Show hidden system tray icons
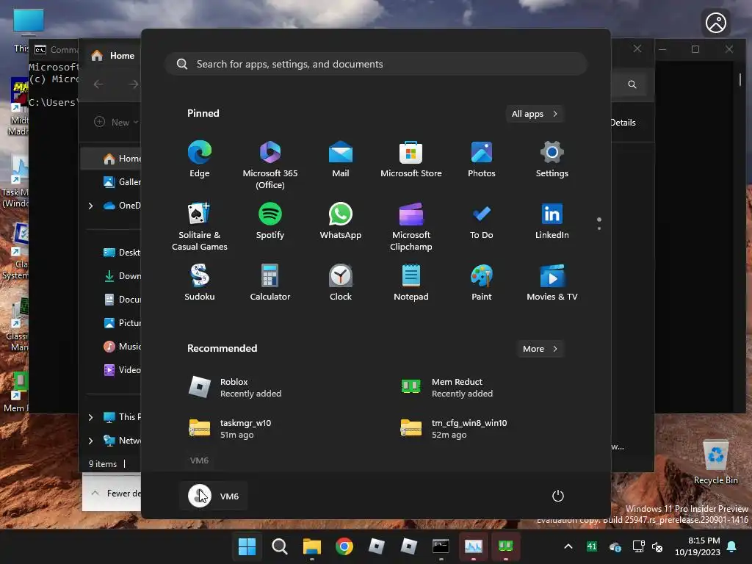The image size is (752, 564). pyautogui.click(x=568, y=546)
